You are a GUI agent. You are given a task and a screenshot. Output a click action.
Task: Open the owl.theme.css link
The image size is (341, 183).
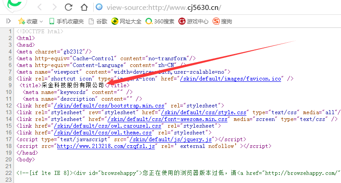pos(103,133)
